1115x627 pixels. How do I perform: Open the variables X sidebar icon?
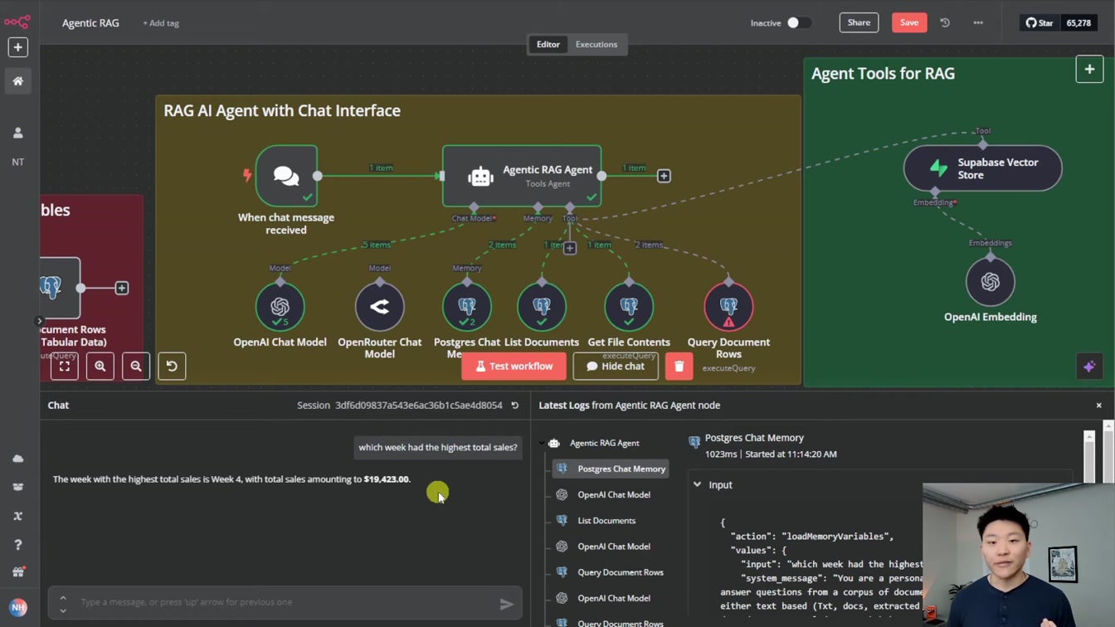(x=17, y=516)
